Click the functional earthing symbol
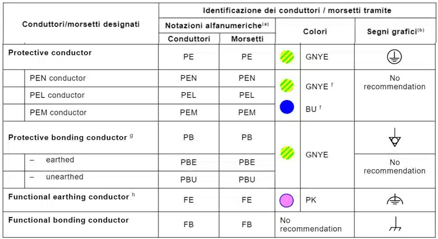 coord(395,200)
